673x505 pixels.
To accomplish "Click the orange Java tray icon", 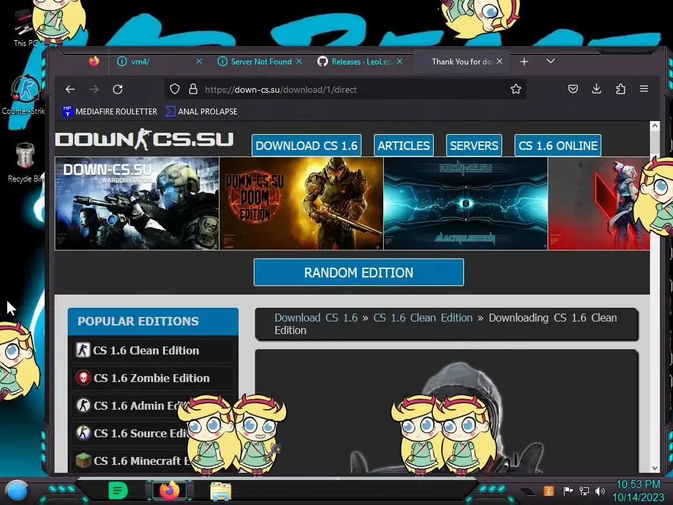I will point(549,491).
